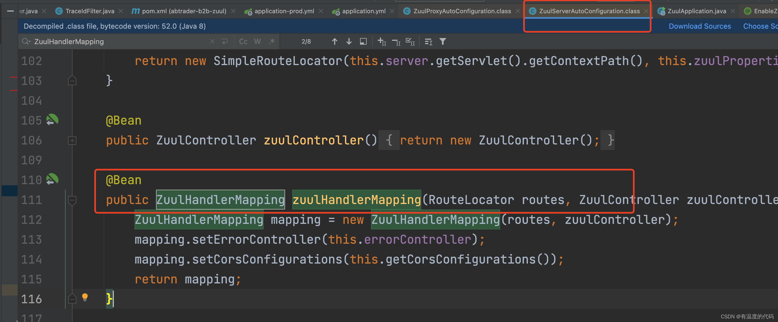This screenshot has width=778, height=322.
Task: Click the new line arrow in search field
Action: (224, 41)
